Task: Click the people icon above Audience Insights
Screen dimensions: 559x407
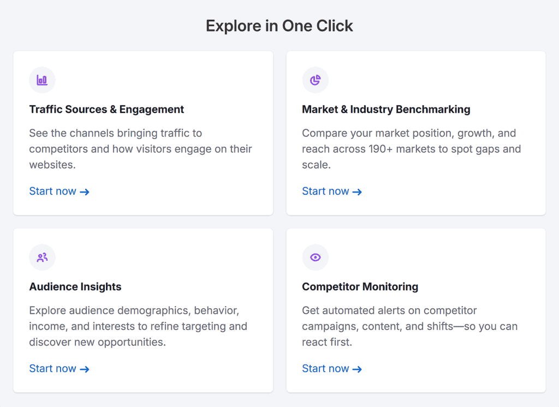Action: 42,257
